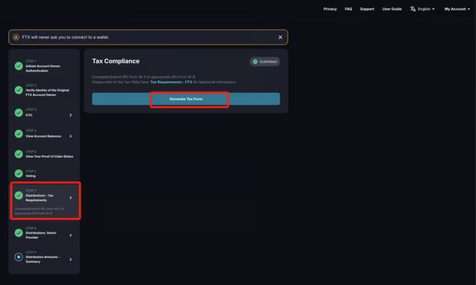Click Step 2 Verify Identity checkmark icon
The width and height of the screenshot is (476, 285).
click(19, 91)
